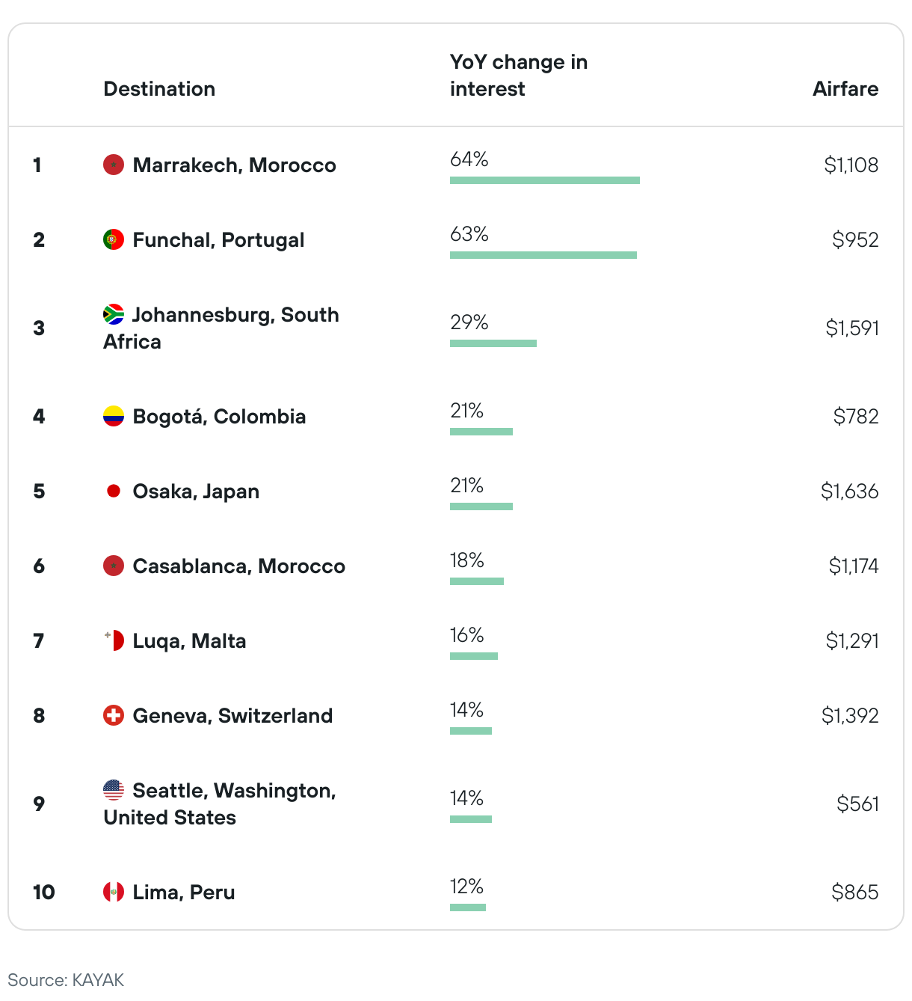Click the Airfare column header
Viewport: 912px width, 1001px height.
(845, 89)
